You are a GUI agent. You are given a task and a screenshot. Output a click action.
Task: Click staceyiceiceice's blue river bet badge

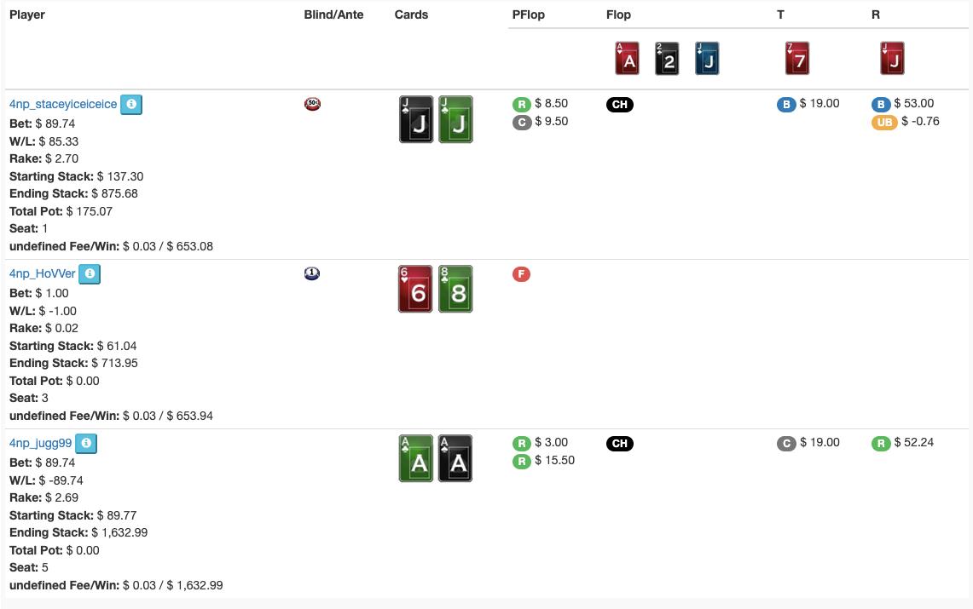click(881, 104)
